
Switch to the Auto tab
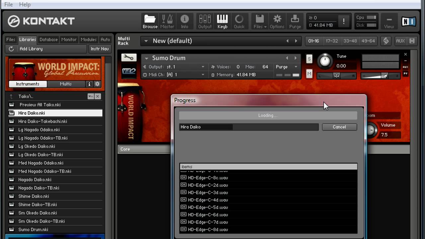click(105, 40)
